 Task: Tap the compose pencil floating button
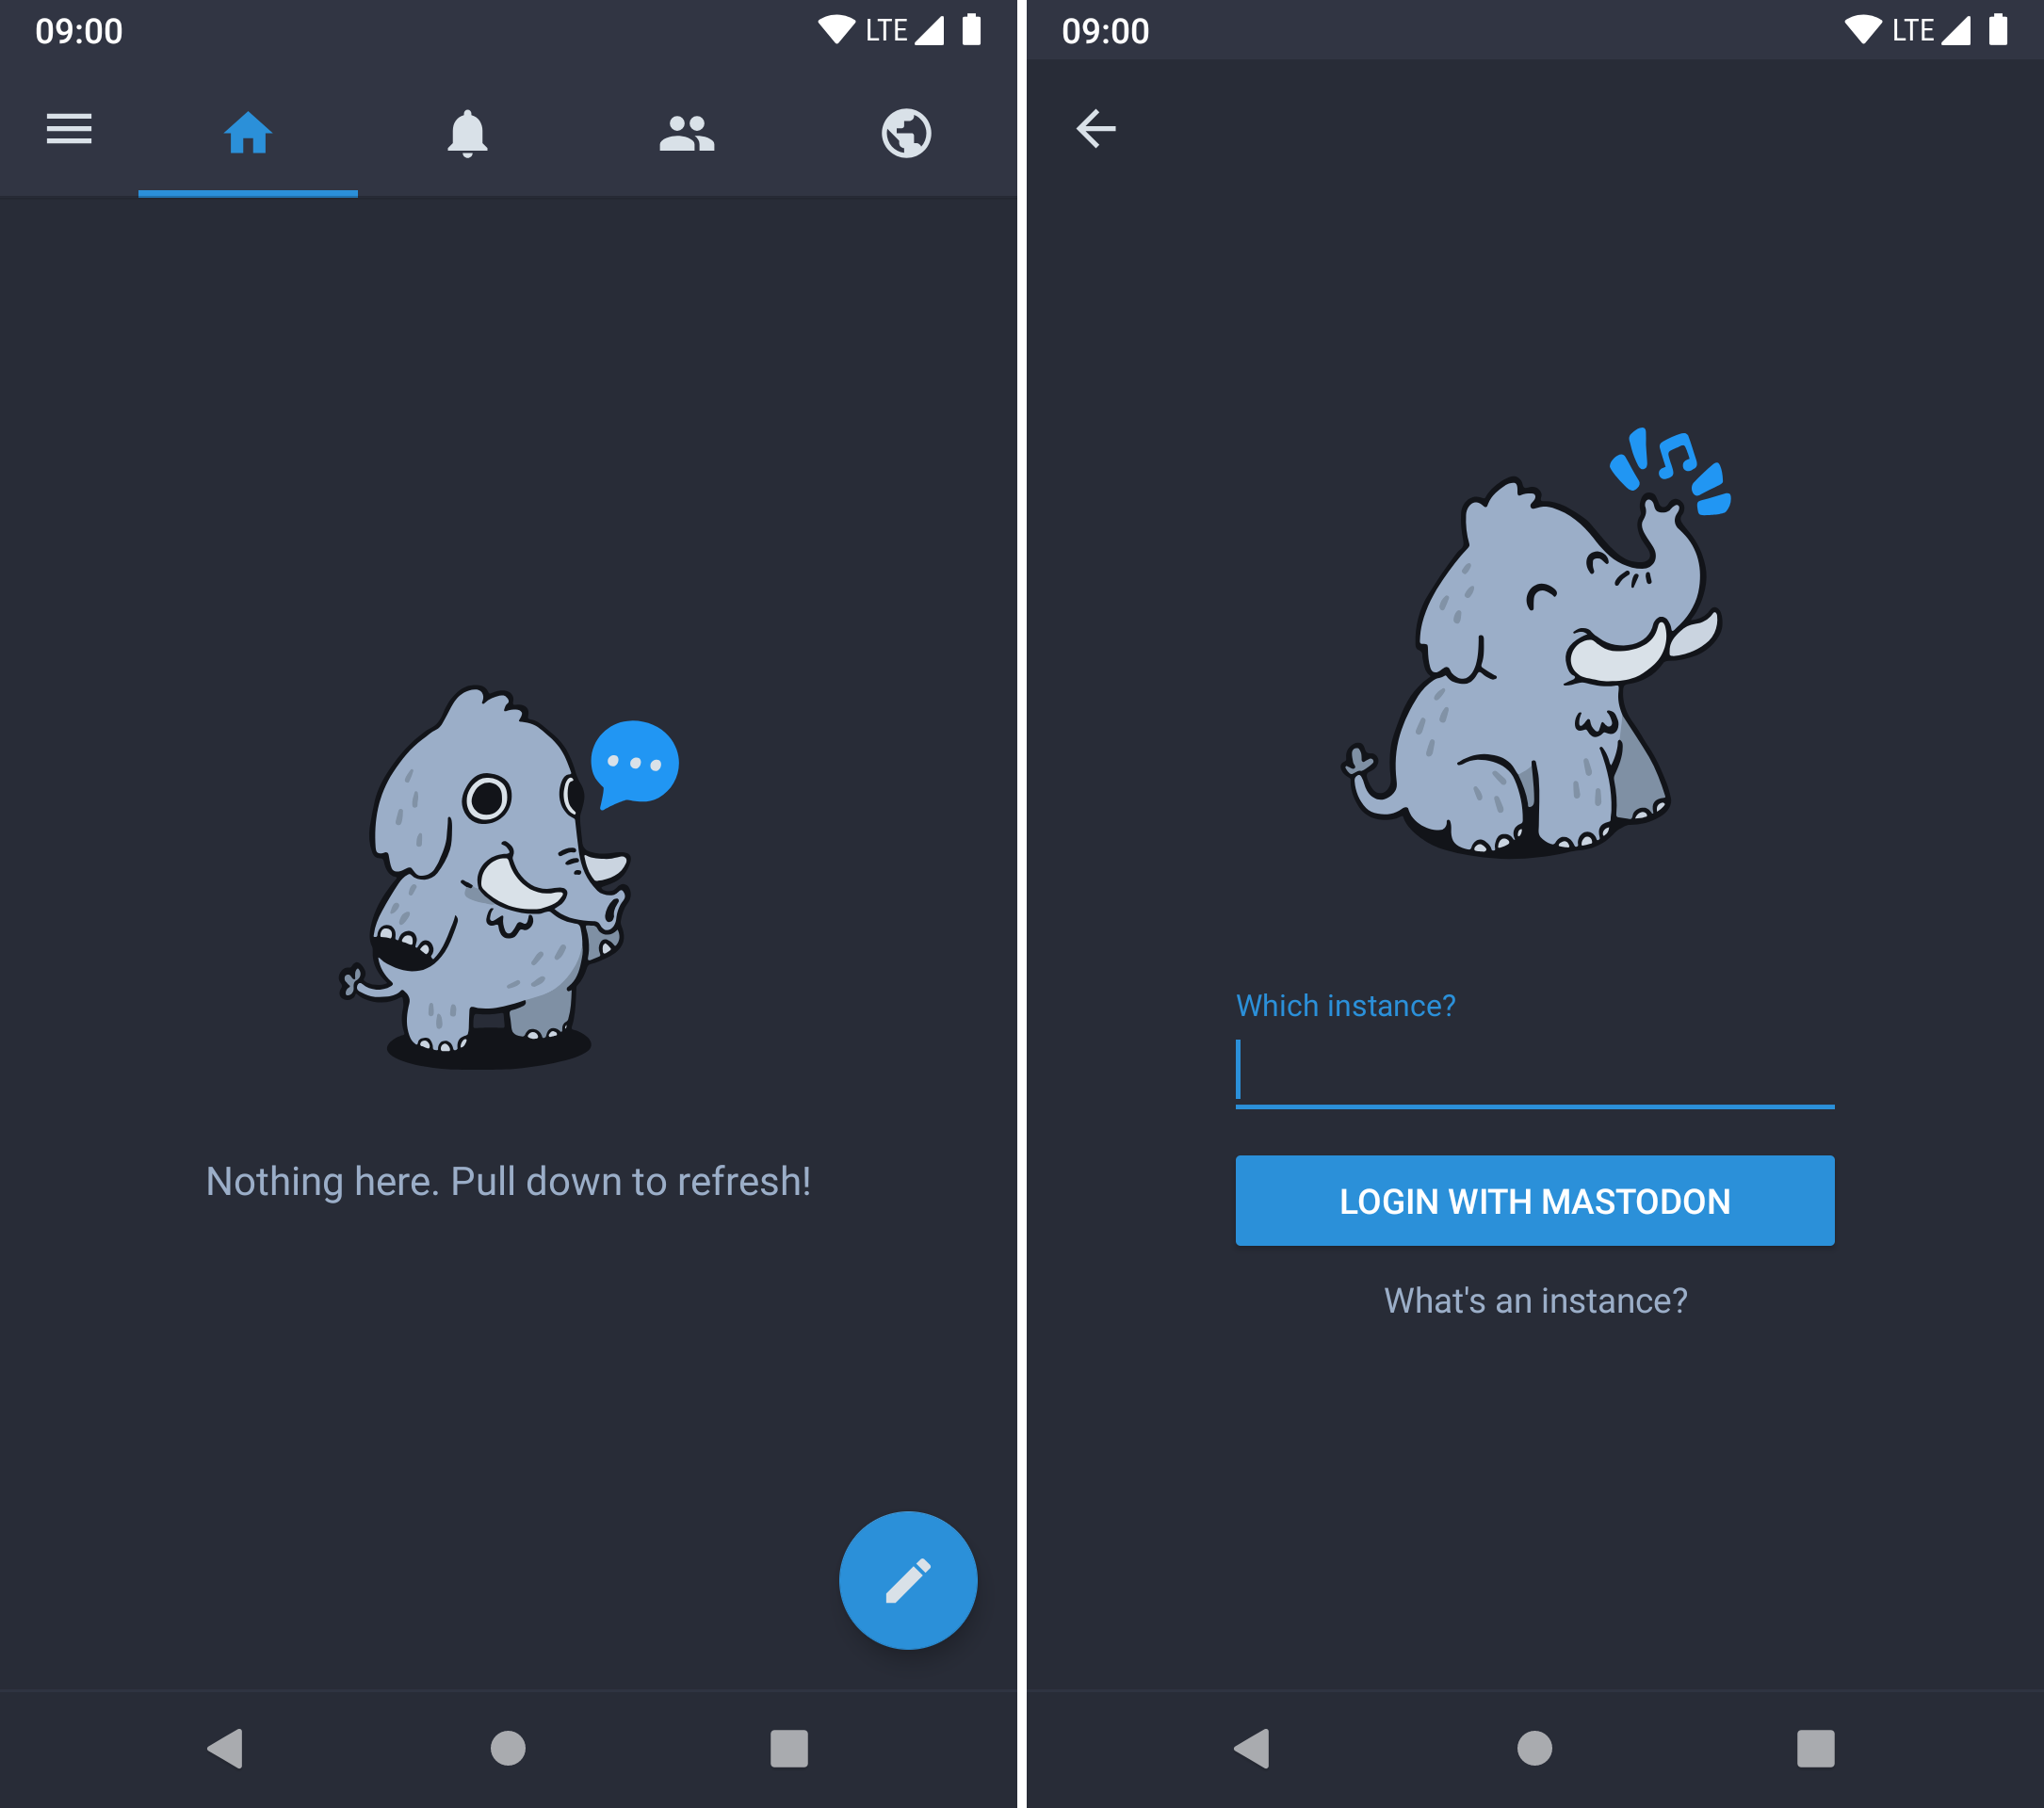tap(907, 1580)
